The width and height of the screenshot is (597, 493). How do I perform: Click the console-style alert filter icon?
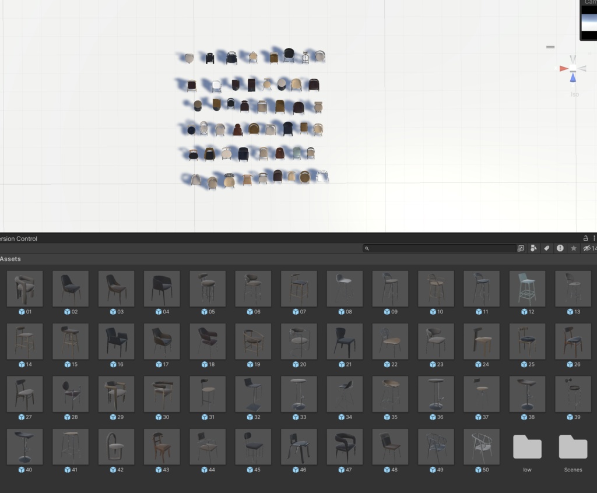(560, 248)
